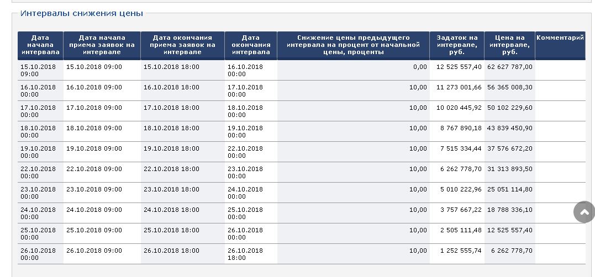Screen dimensions: 595x277
Task: Click the 'Задаток на интервале' column header
Action: [x=457, y=45]
